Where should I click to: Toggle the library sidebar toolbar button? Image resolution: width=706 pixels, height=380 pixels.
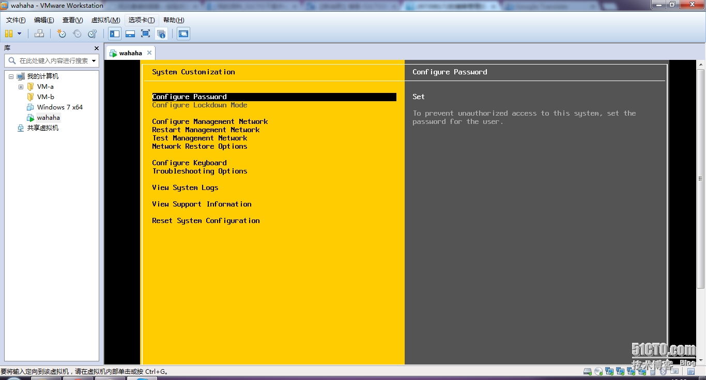pyautogui.click(x=115, y=34)
